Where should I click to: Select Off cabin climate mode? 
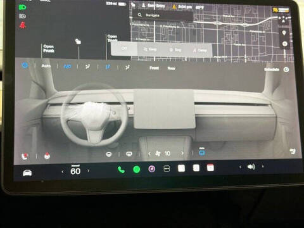point(124,48)
